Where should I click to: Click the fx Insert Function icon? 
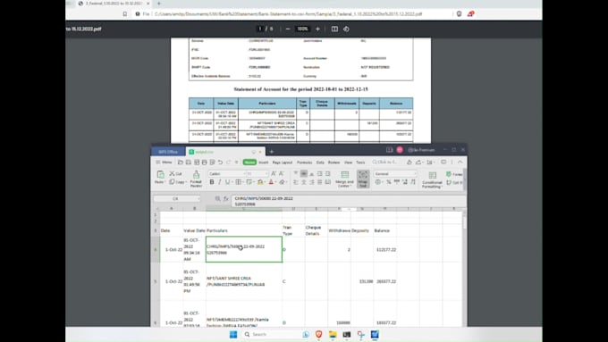pyautogui.click(x=225, y=199)
